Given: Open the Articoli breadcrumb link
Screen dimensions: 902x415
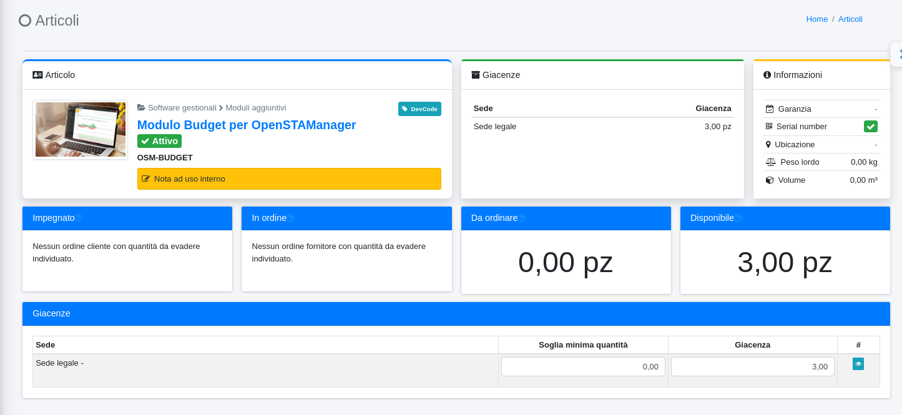Looking at the screenshot, I should click(850, 19).
